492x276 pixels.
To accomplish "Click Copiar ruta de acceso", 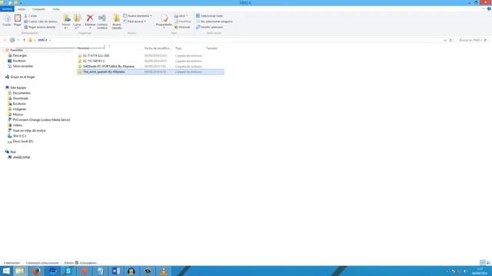I will click(41, 21).
